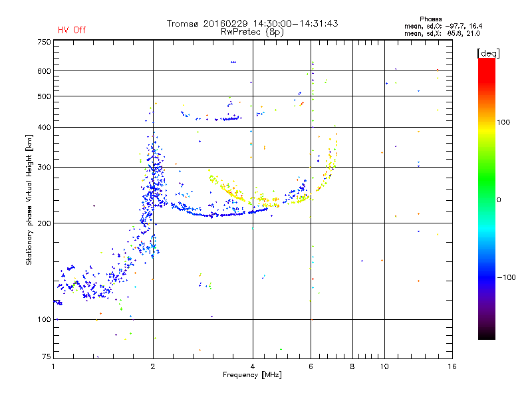The image size is (532, 399).
Task: Select the 'mean, sd,O: -97.7, 16.4' line
Action: tap(443, 26)
